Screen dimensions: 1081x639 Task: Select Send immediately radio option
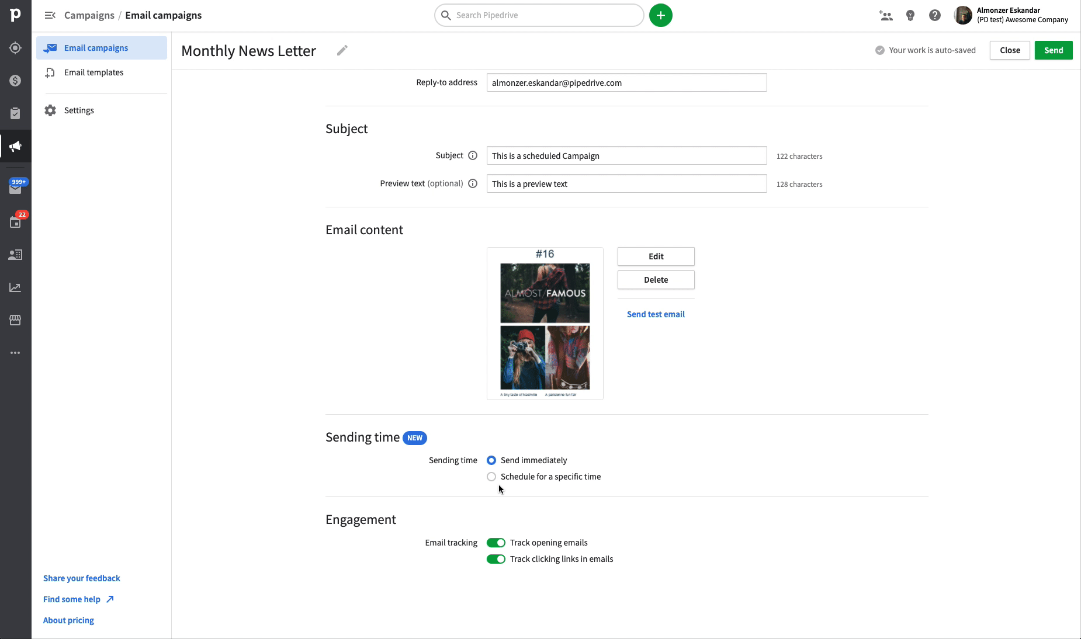[491, 460]
